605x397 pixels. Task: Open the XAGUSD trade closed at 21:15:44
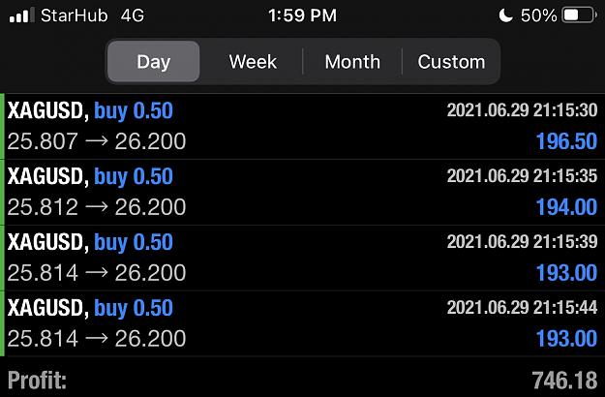pos(302,323)
